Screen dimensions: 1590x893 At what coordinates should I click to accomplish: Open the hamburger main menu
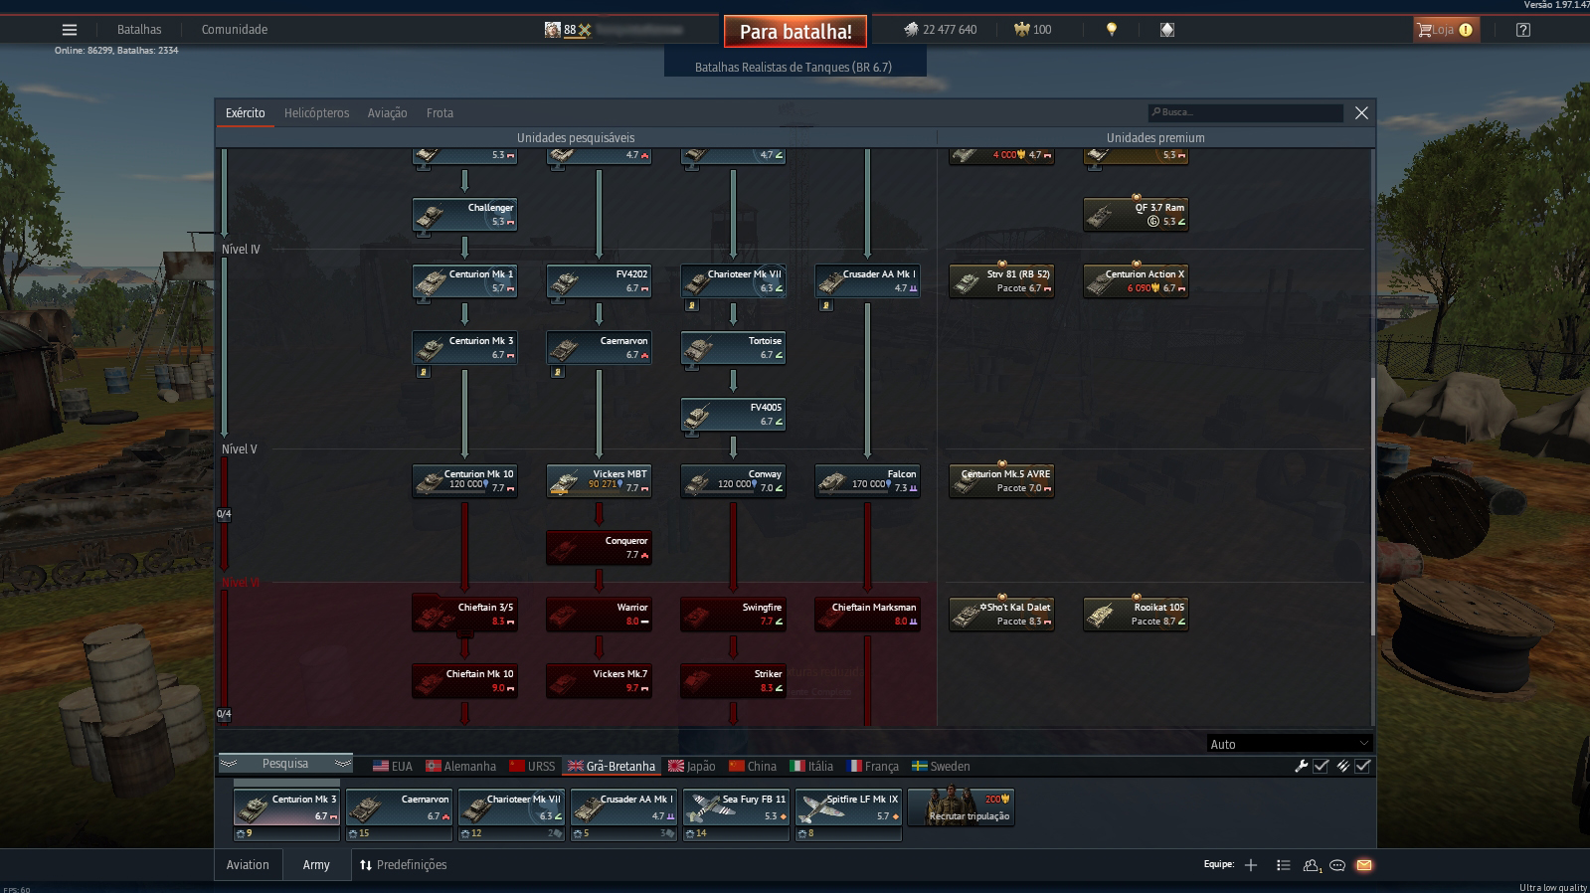click(70, 30)
